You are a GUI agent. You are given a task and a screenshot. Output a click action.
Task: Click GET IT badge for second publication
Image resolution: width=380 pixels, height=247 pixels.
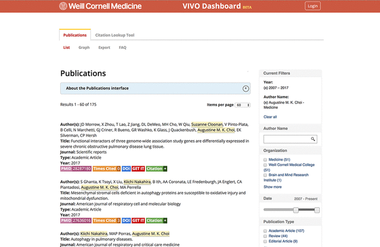[x=138, y=221]
